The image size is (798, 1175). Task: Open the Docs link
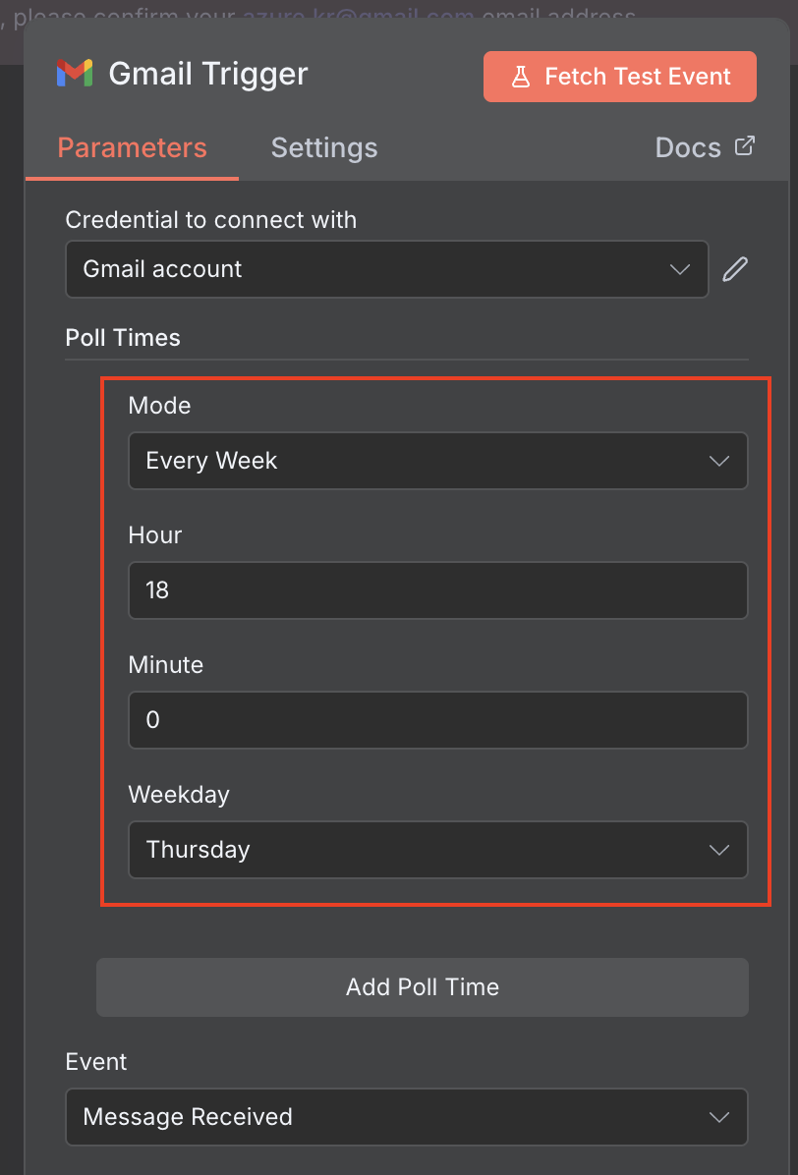point(689,147)
